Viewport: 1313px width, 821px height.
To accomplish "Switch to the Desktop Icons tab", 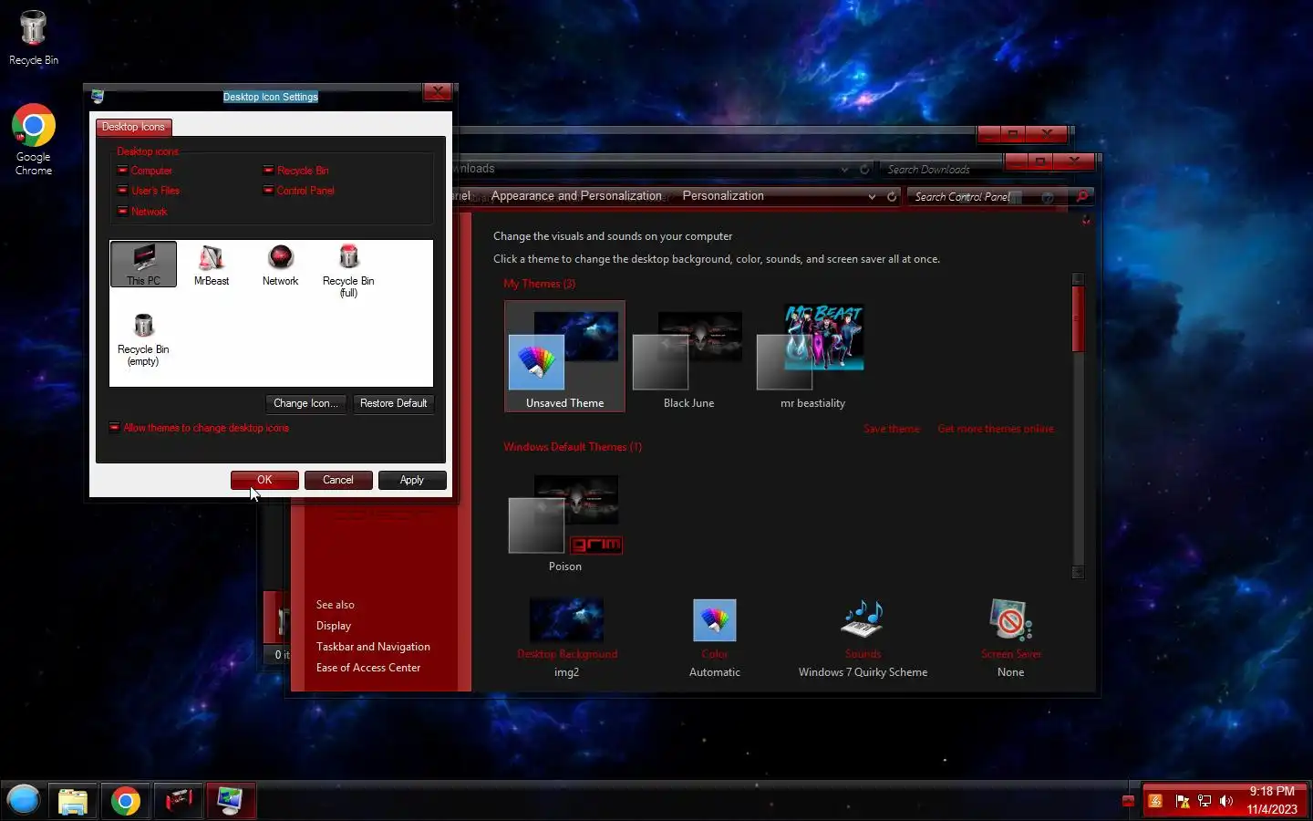I will pos(133,127).
